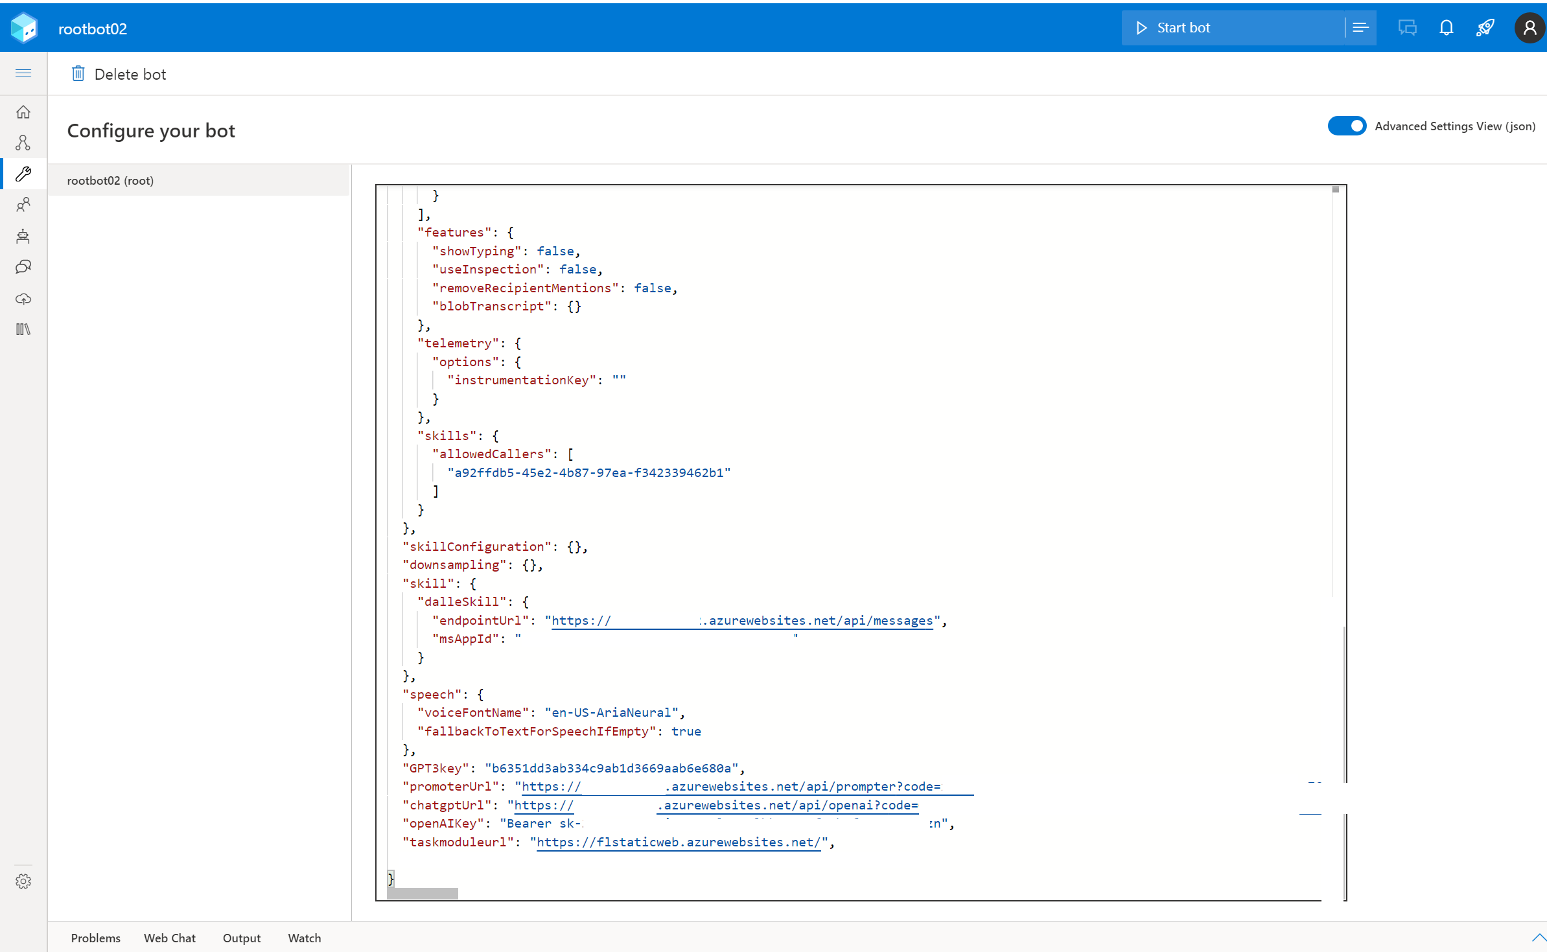1547x952 pixels.
Task: Click the "msAppId" line
Action: click(615, 639)
